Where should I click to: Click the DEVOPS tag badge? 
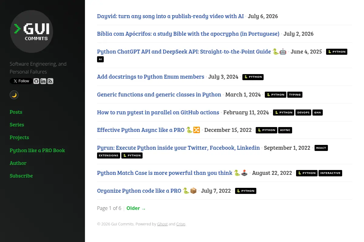coord(303,113)
